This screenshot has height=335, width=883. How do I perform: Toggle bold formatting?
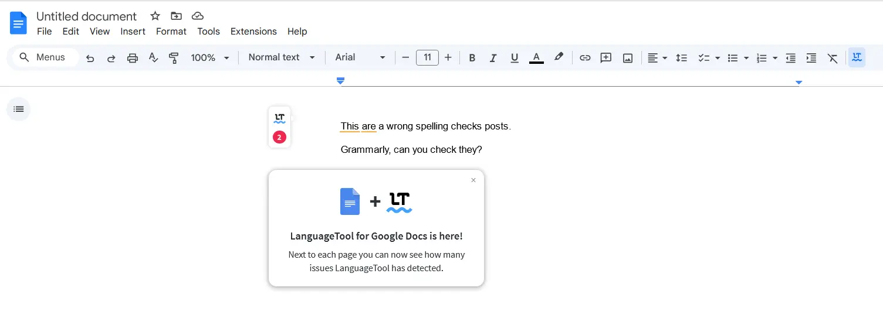(x=472, y=57)
